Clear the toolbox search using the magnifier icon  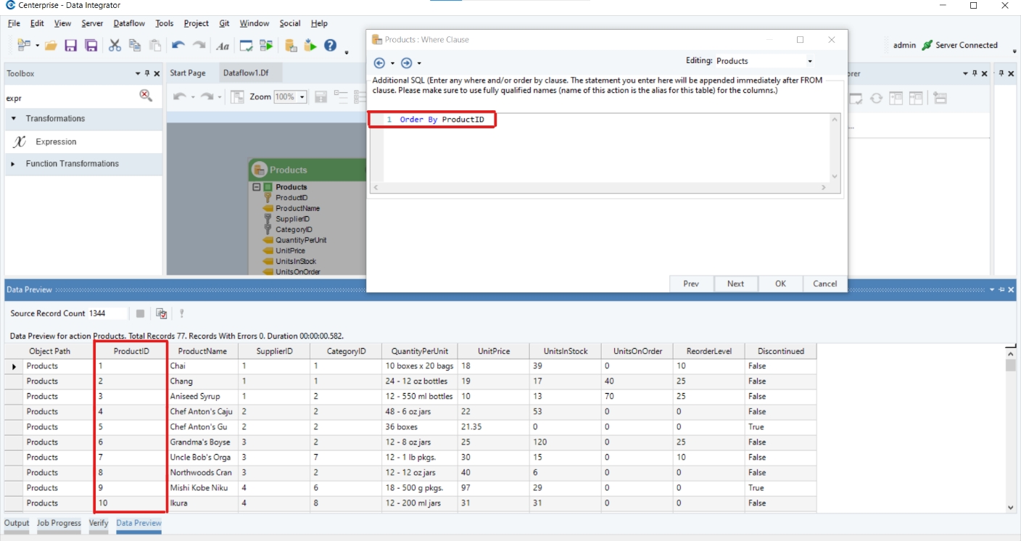(146, 96)
